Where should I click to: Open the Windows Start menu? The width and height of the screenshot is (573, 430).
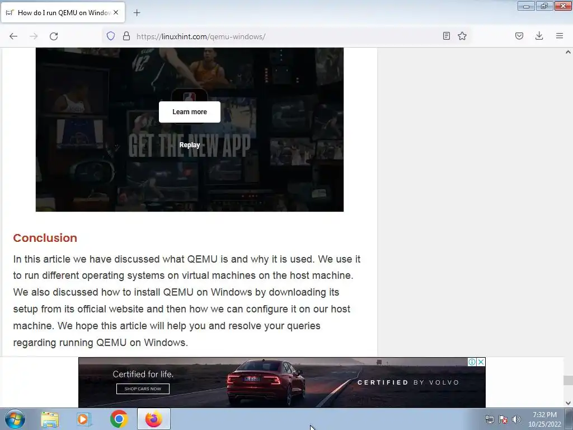[x=15, y=419]
